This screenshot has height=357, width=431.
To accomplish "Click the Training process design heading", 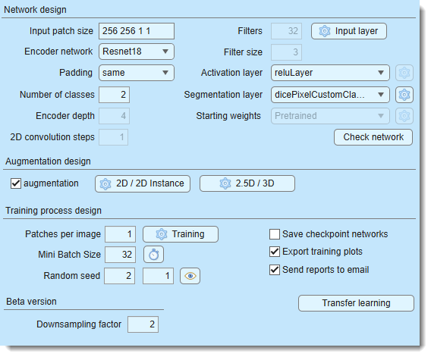I will (53, 211).
